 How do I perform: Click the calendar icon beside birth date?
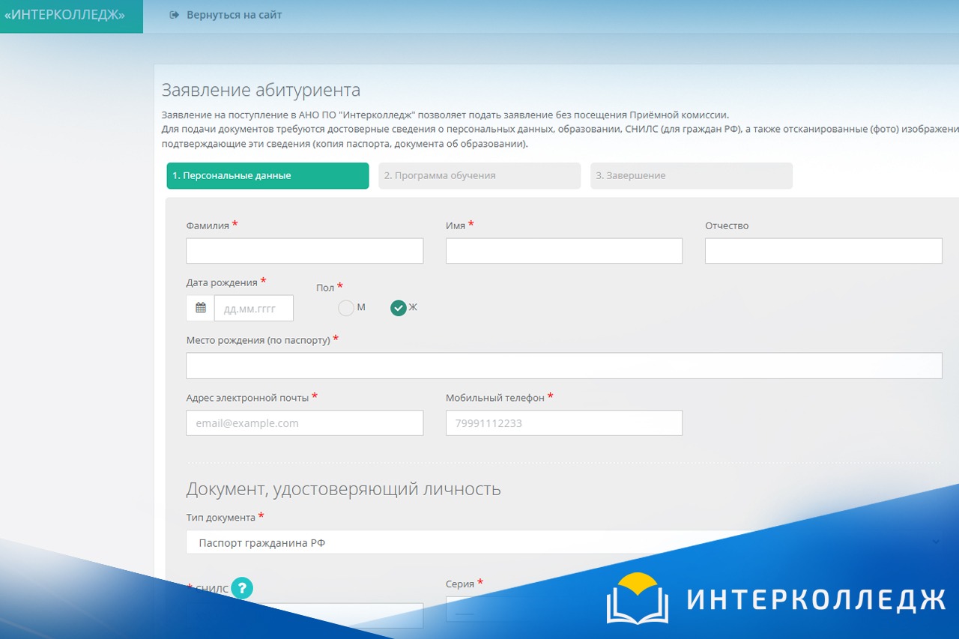pos(201,308)
